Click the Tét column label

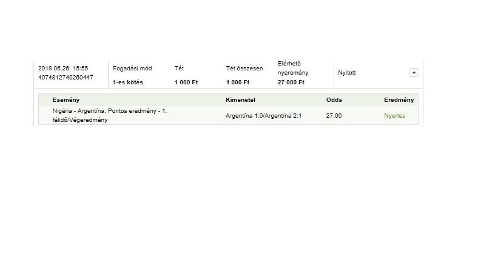click(179, 68)
